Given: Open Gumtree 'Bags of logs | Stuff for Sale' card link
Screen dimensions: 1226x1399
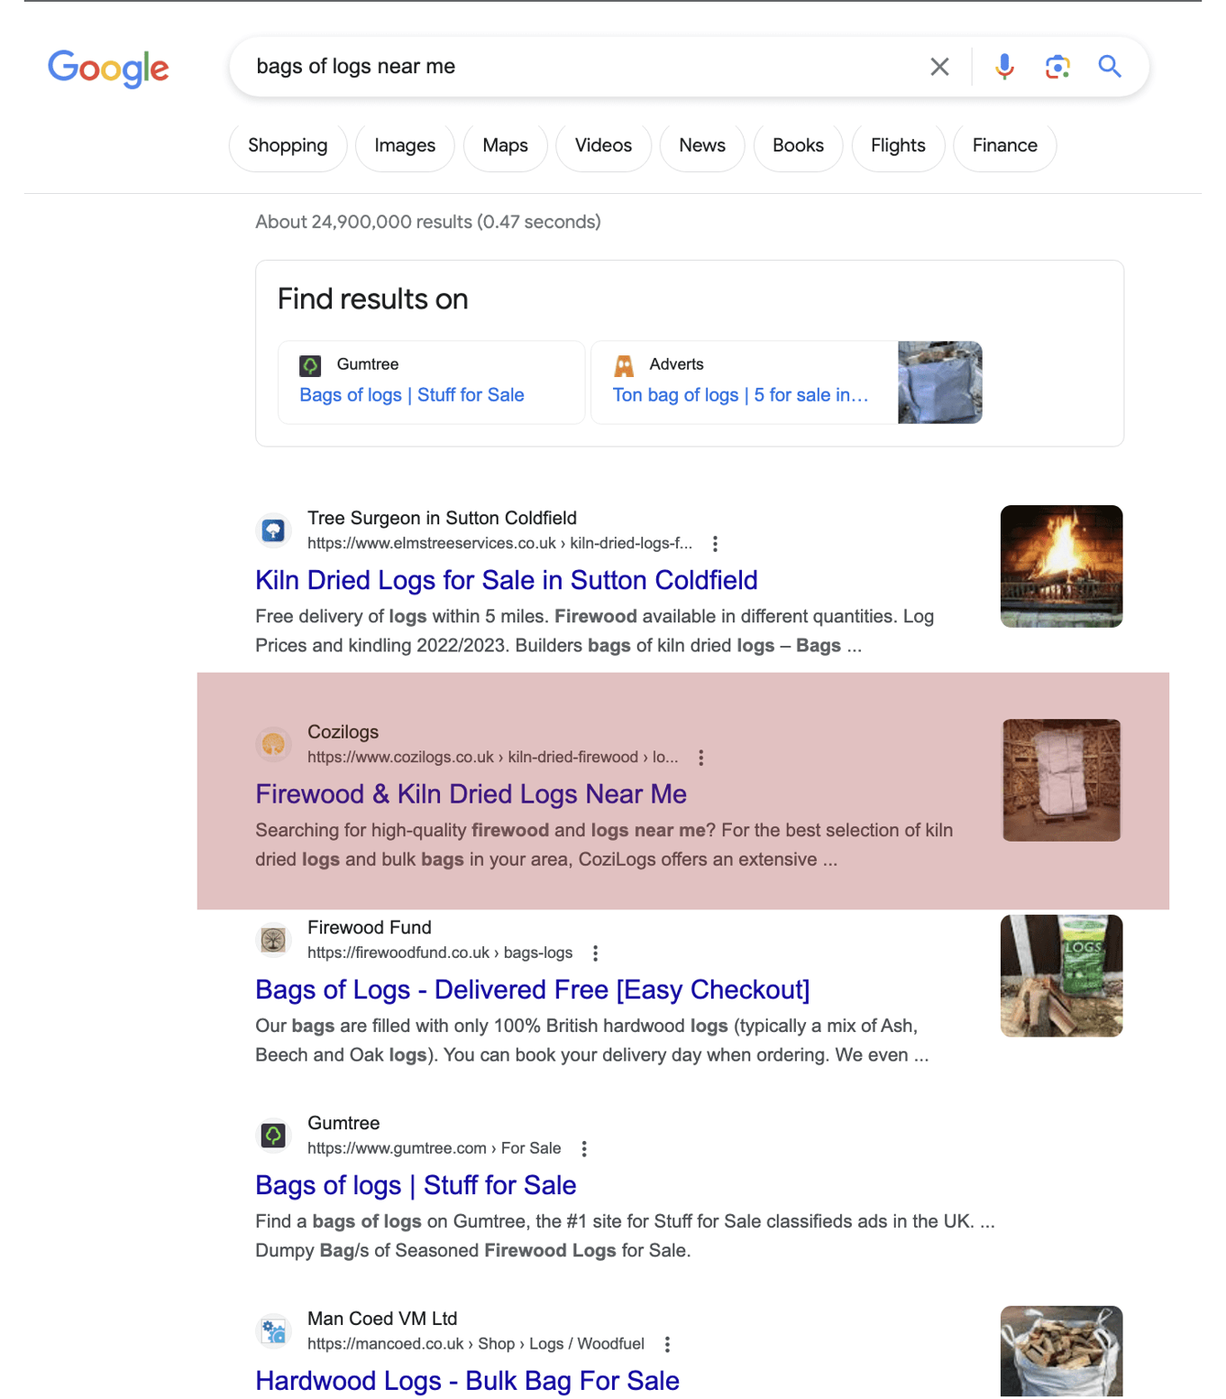Looking at the screenshot, I should click(x=412, y=395).
